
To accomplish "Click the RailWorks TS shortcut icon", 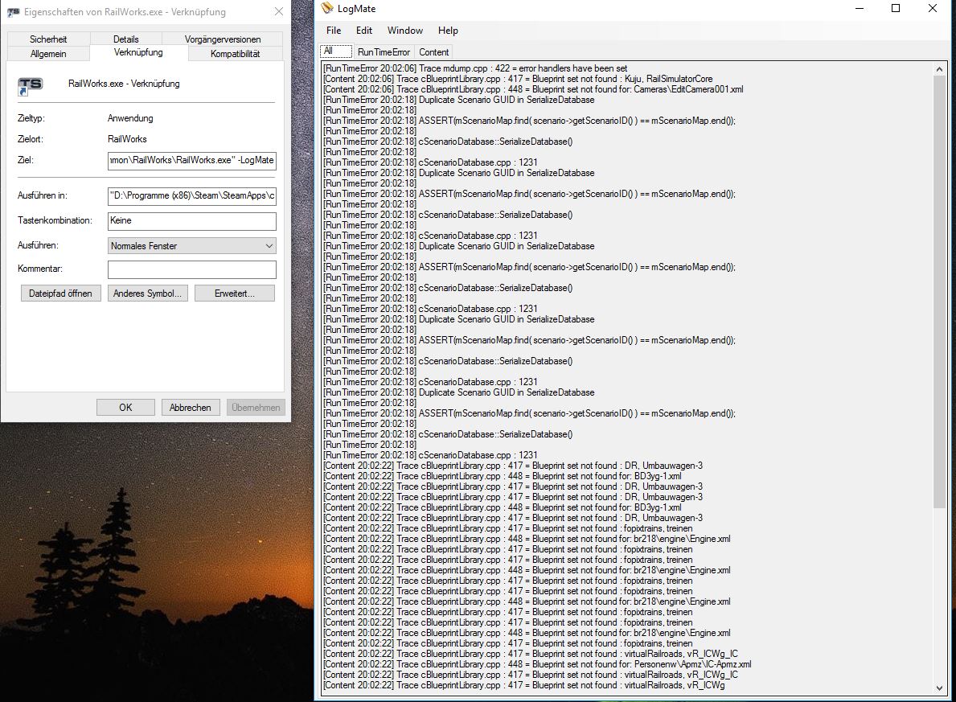I will [x=30, y=86].
